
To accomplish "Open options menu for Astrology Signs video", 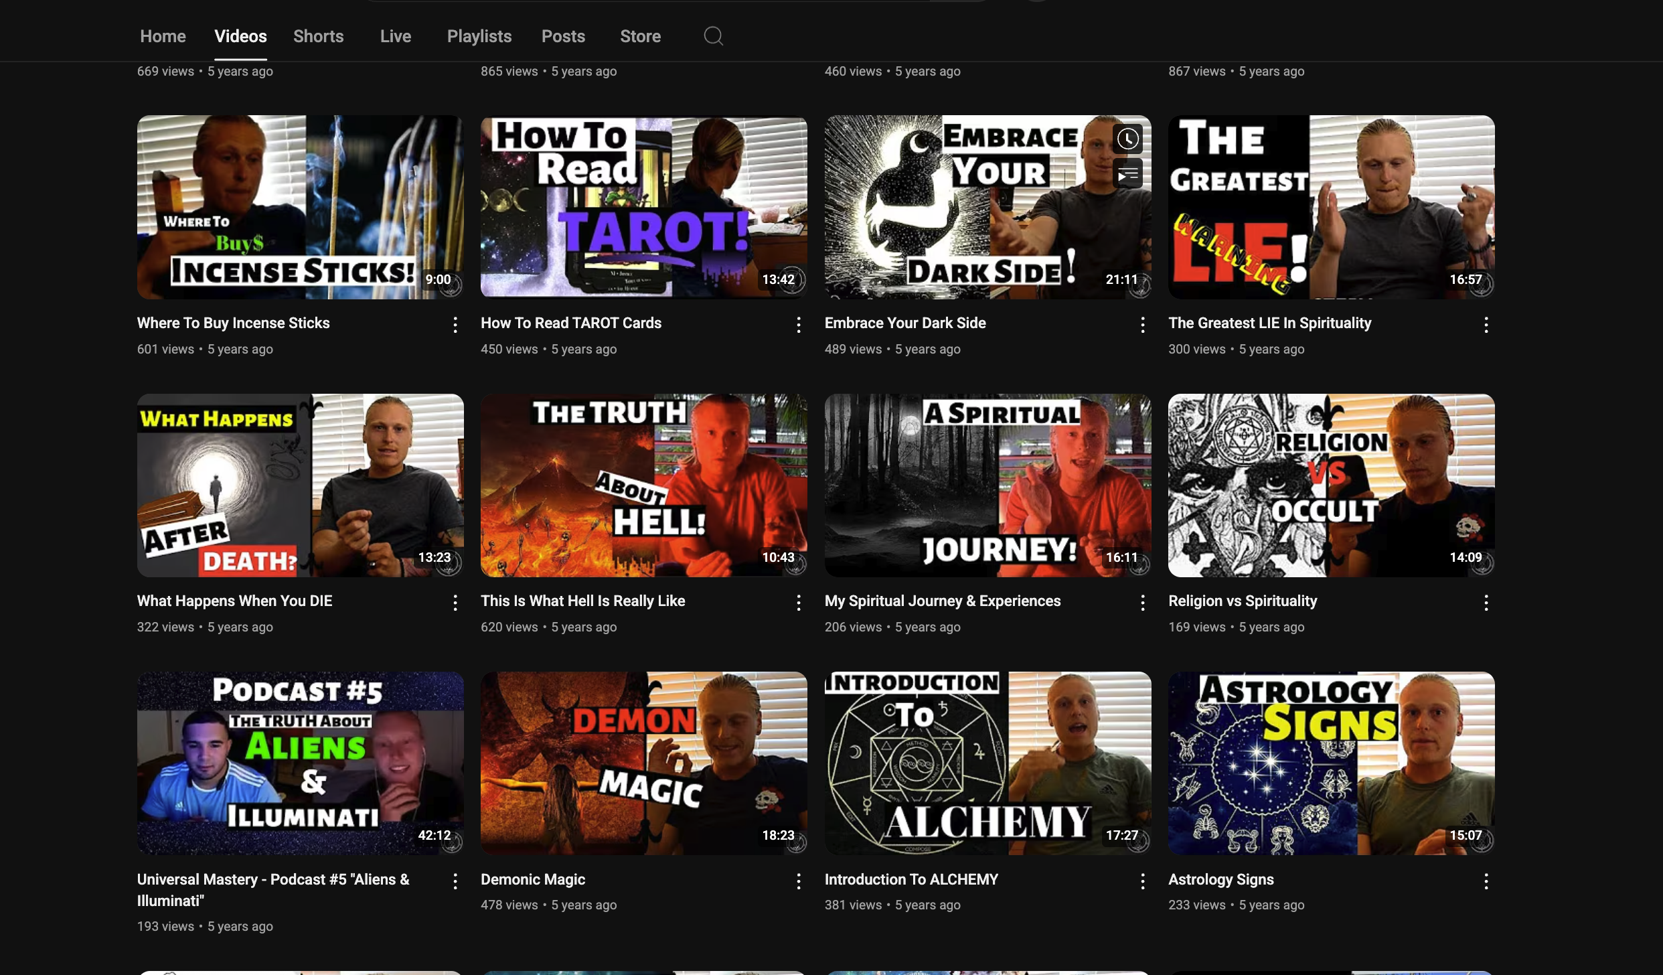I will pyautogui.click(x=1486, y=881).
